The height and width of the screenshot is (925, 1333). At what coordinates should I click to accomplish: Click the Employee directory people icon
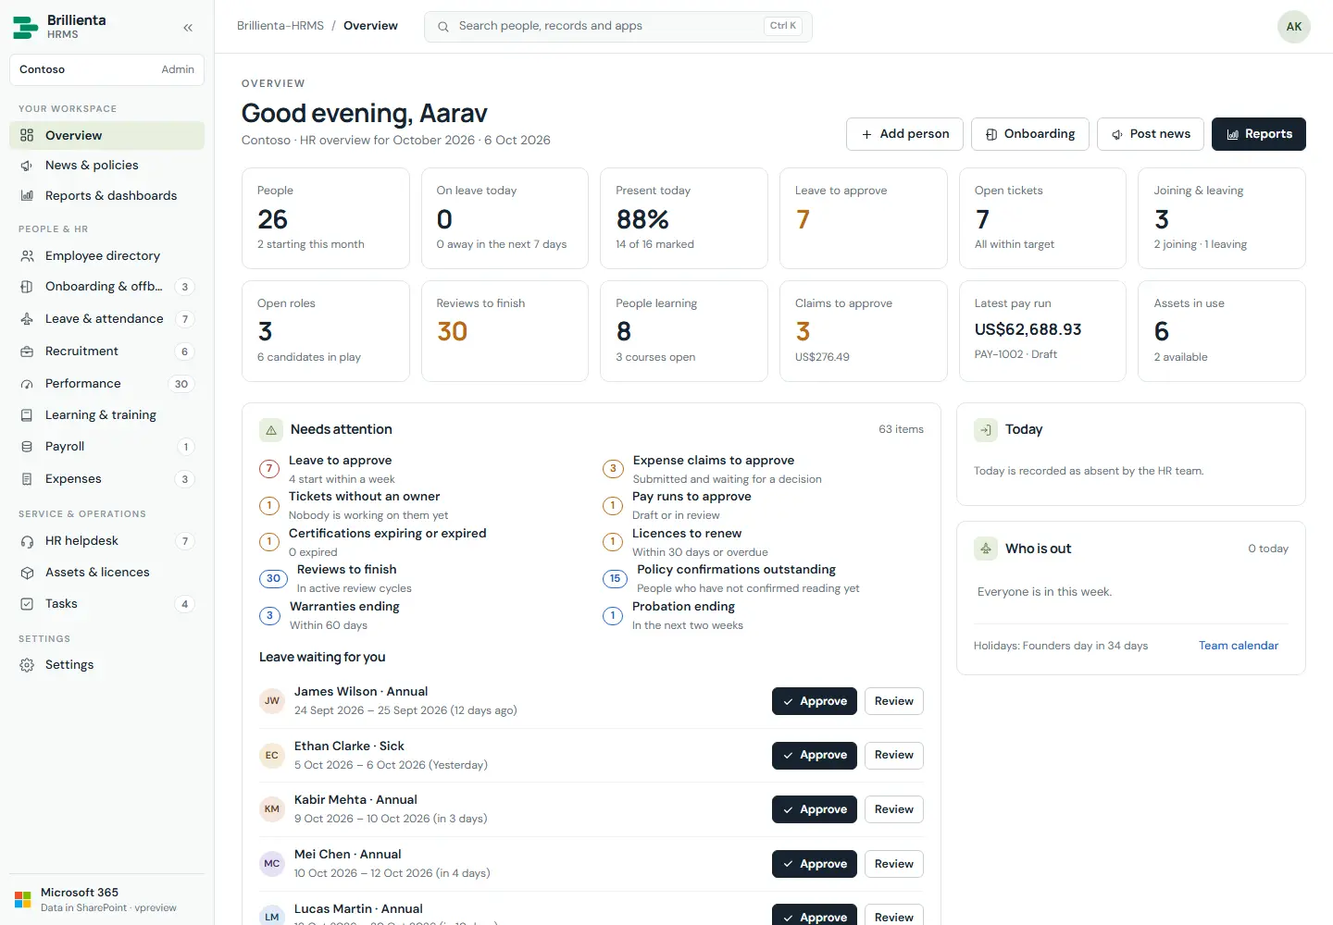tap(27, 256)
